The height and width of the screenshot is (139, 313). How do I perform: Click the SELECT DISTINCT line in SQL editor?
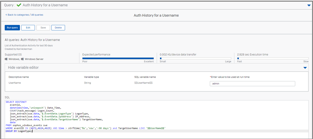click(x=16, y=102)
